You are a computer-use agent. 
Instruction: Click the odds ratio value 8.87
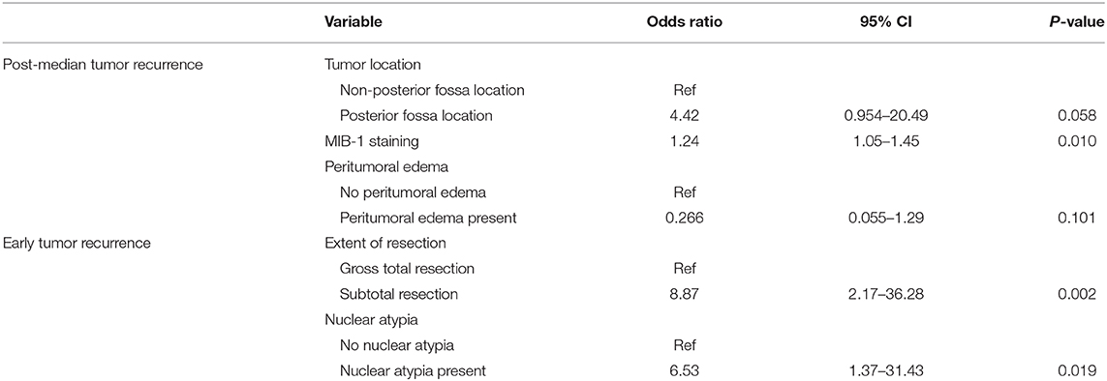[x=684, y=294]
